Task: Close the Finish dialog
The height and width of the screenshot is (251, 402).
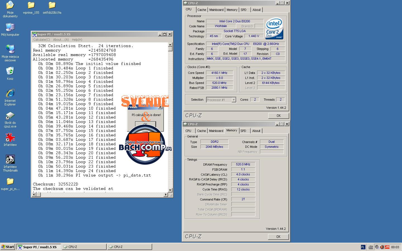Action: tap(160, 107)
